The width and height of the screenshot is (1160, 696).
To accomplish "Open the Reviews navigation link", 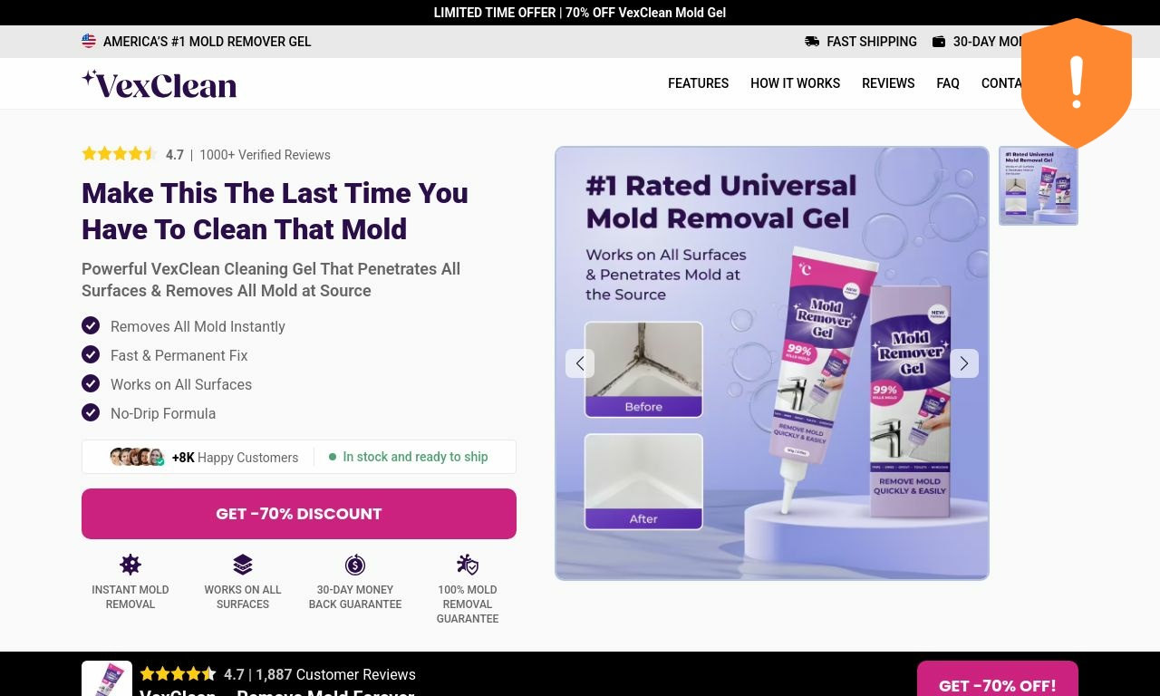I will coord(888,83).
